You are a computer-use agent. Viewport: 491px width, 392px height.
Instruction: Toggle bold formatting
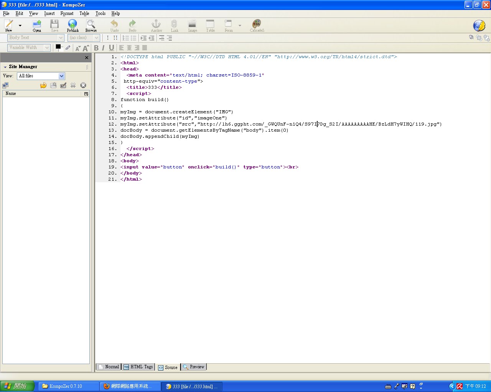pyautogui.click(x=96, y=48)
